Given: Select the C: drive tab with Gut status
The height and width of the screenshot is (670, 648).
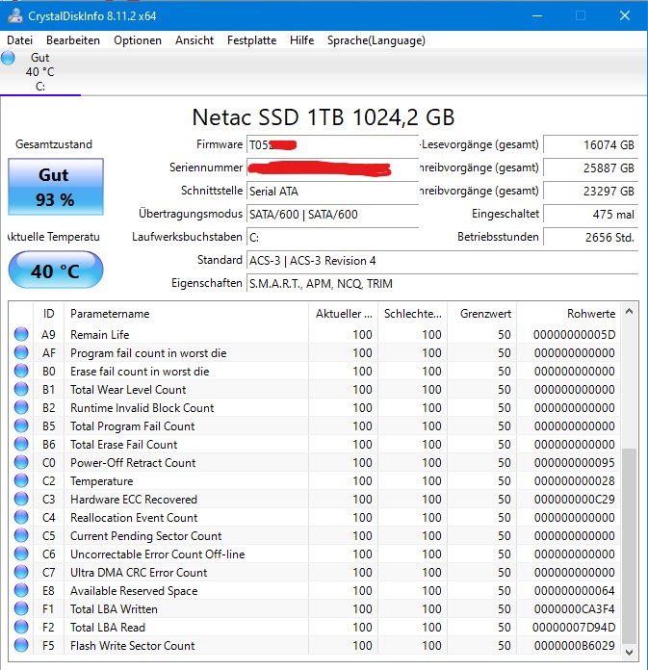Looking at the screenshot, I should point(40,72).
